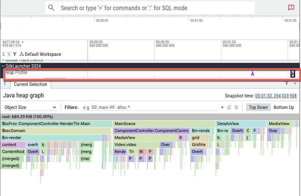301x196 pixels.
Task: Collapse the SdkLauncher 3324 process group
Action: (3, 66)
